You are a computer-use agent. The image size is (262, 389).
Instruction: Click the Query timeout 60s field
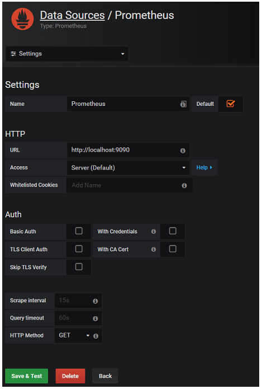click(78, 318)
